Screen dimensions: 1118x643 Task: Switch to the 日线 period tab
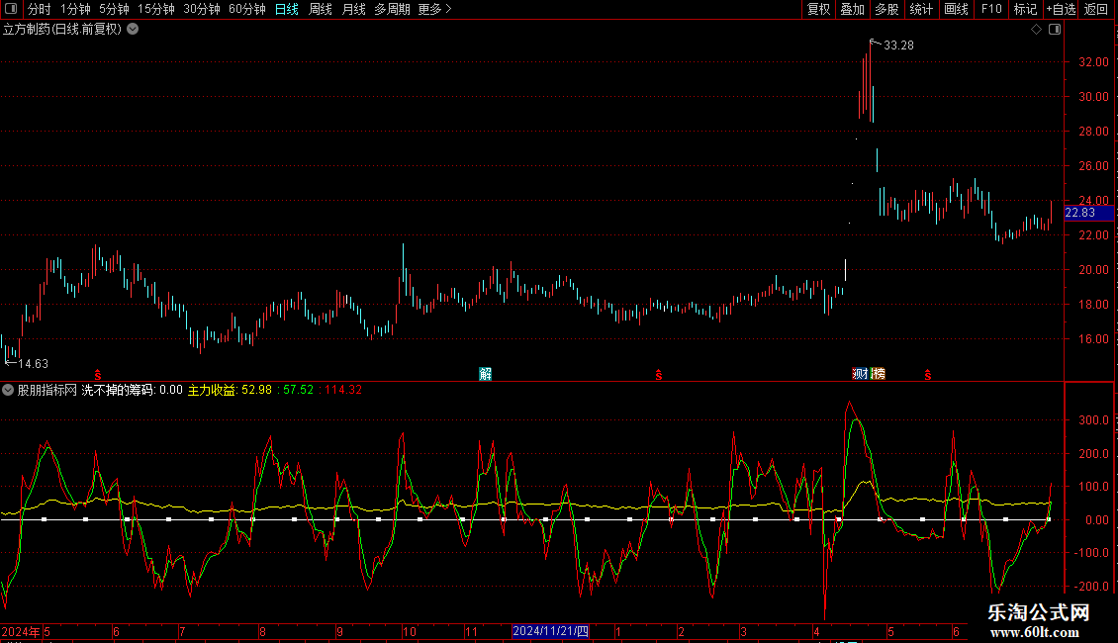click(287, 9)
